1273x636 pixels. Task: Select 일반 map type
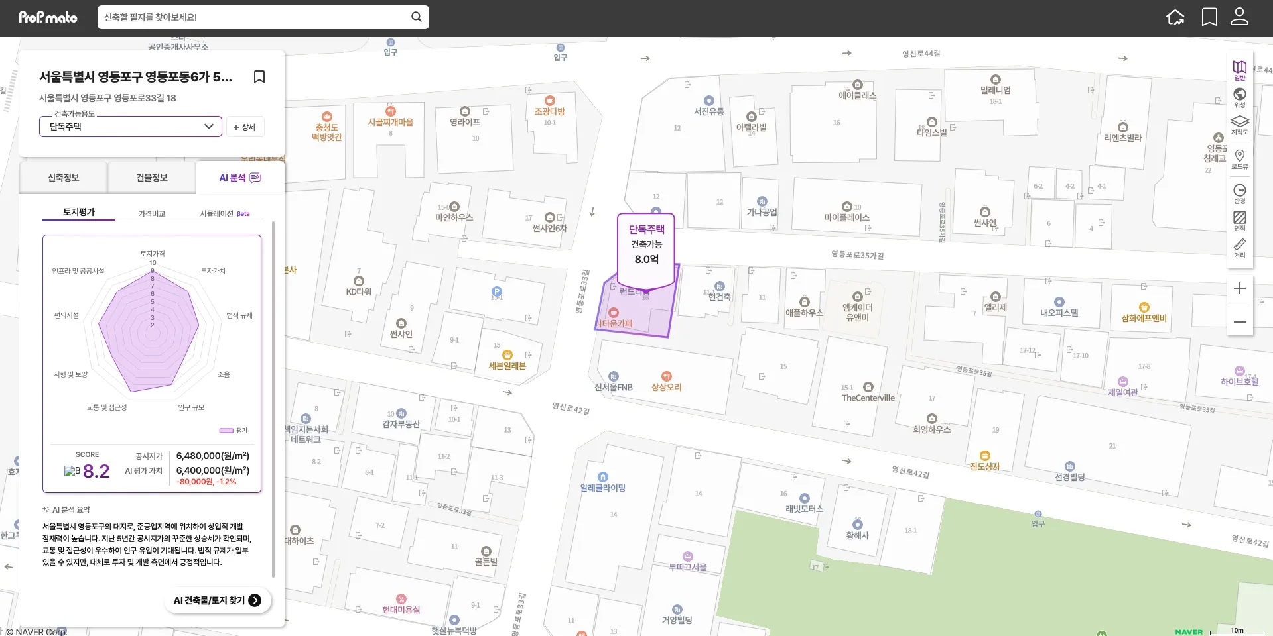pyautogui.click(x=1239, y=70)
